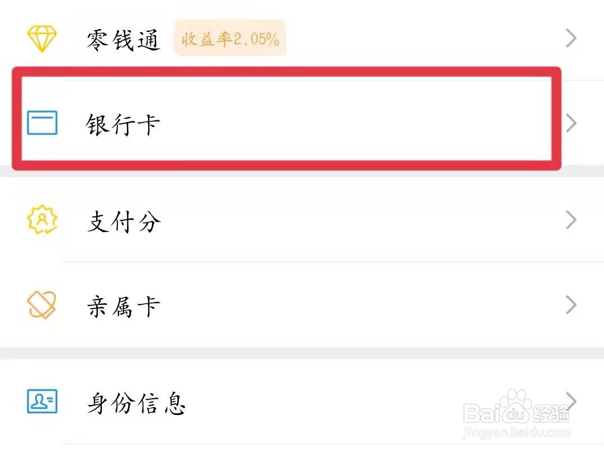Tap the orange 亲属卡 icon
Screen dimensions: 604x453
(x=43, y=305)
